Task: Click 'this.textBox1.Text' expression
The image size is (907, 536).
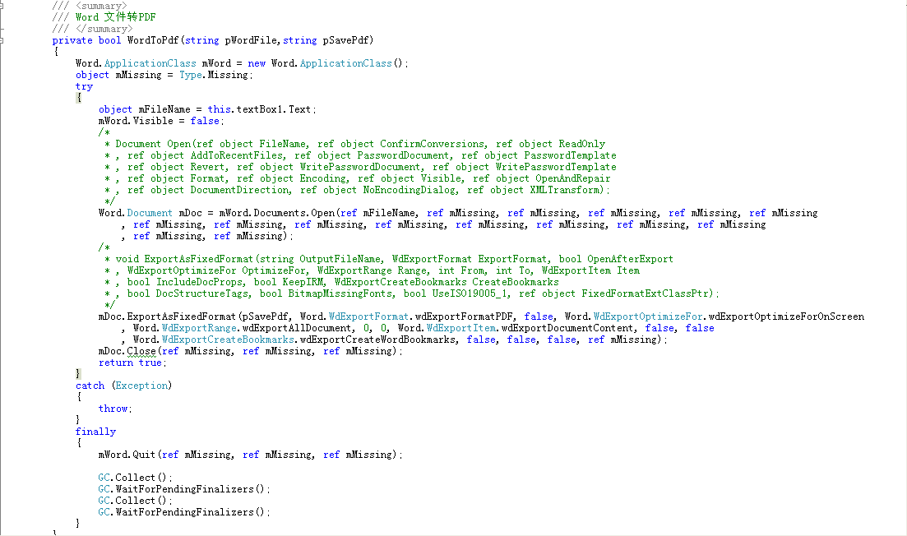Action: point(259,109)
